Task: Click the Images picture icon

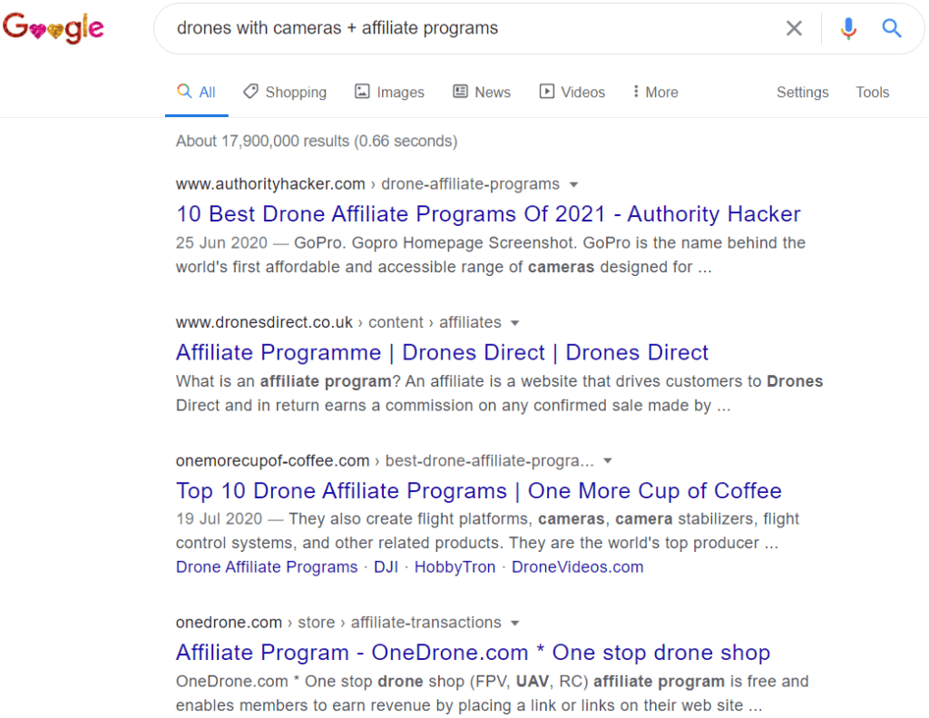Action: pos(362,92)
